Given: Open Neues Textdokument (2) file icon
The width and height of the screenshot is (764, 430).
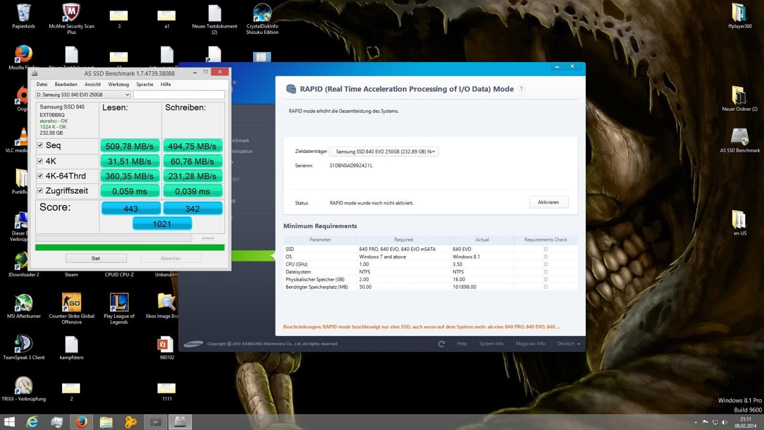Looking at the screenshot, I should click(214, 19).
